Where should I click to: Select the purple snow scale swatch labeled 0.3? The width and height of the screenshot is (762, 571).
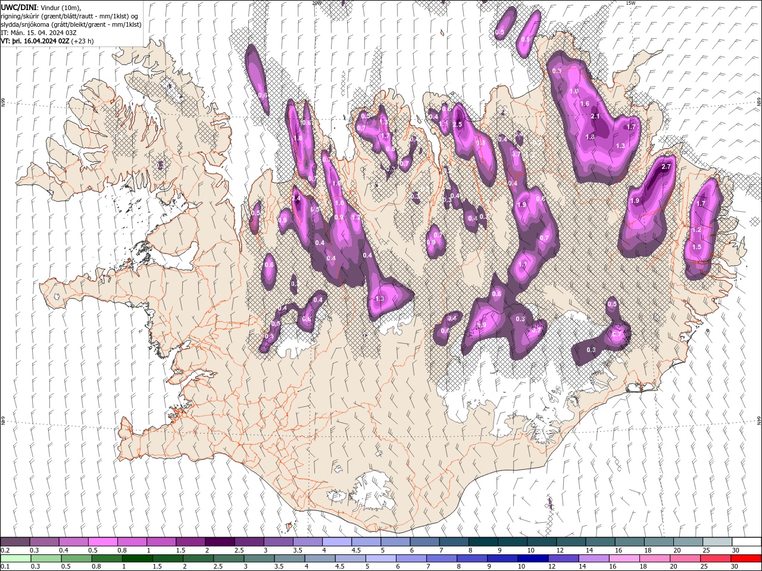tap(44, 542)
